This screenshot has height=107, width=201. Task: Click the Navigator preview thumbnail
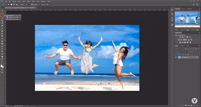click(187, 19)
